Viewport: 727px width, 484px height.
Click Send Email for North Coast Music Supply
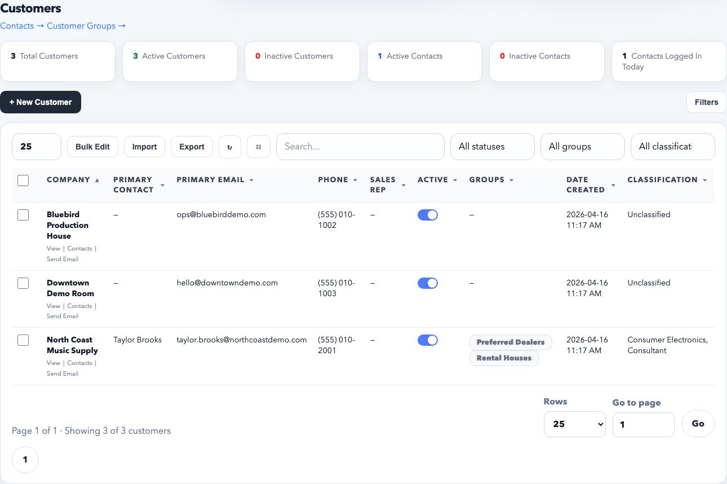coord(63,373)
